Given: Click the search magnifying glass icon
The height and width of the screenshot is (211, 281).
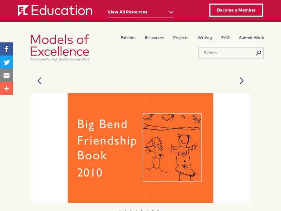Looking at the screenshot, I should [x=259, y=53].
